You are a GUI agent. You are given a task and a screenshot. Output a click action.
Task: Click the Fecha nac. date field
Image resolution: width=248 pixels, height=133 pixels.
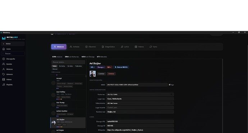point(140,95)
